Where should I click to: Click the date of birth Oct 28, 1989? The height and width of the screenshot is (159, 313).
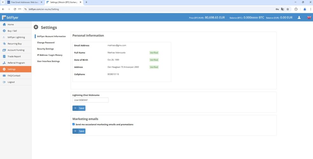click(x=113, y=60)
